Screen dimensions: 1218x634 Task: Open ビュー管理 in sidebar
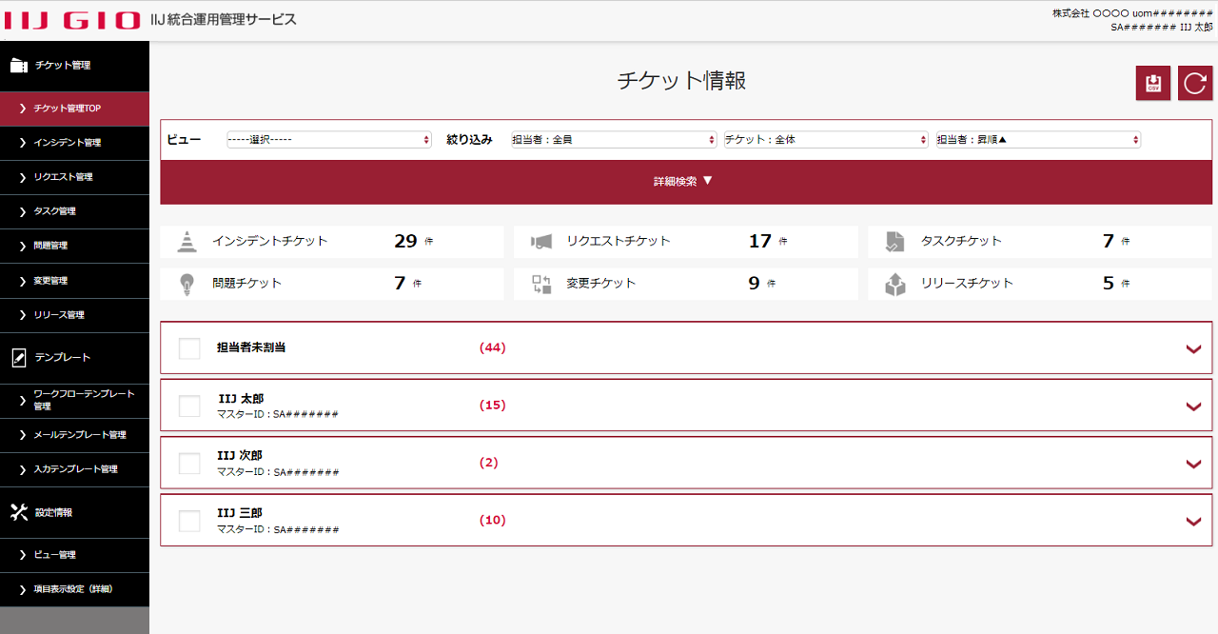pos(74,555)
